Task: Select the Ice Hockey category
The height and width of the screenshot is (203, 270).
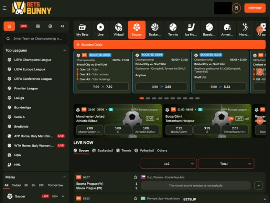Action: coord(191,30)
